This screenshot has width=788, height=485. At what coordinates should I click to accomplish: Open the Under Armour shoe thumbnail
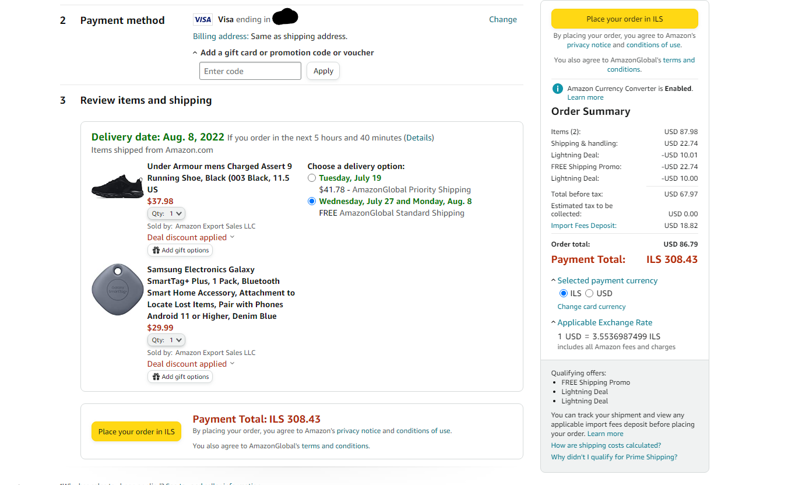point(117,186)
